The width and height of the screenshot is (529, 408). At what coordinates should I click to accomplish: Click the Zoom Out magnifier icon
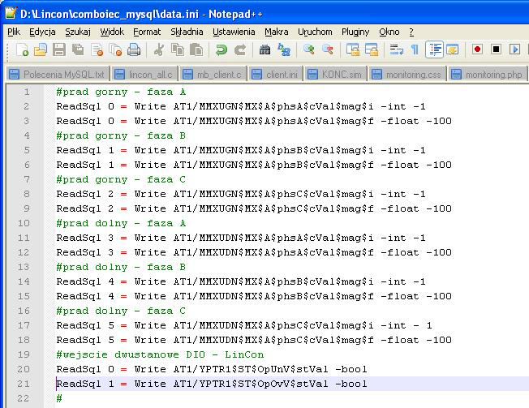tap(328, 50)
